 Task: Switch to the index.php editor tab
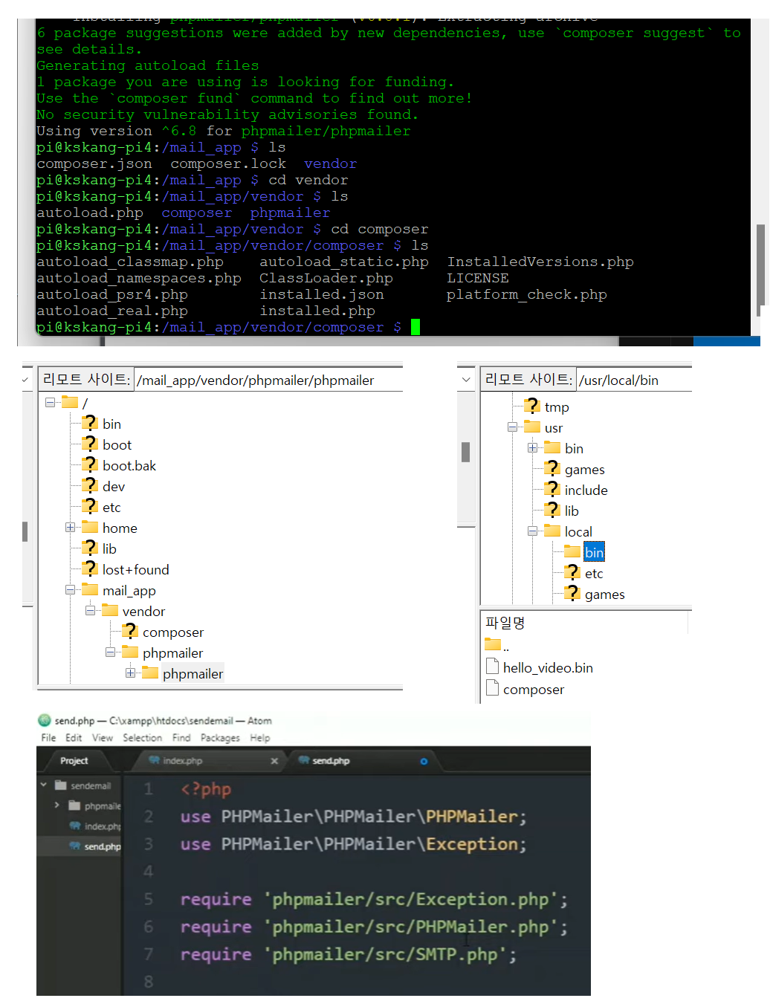coord(183,761)
